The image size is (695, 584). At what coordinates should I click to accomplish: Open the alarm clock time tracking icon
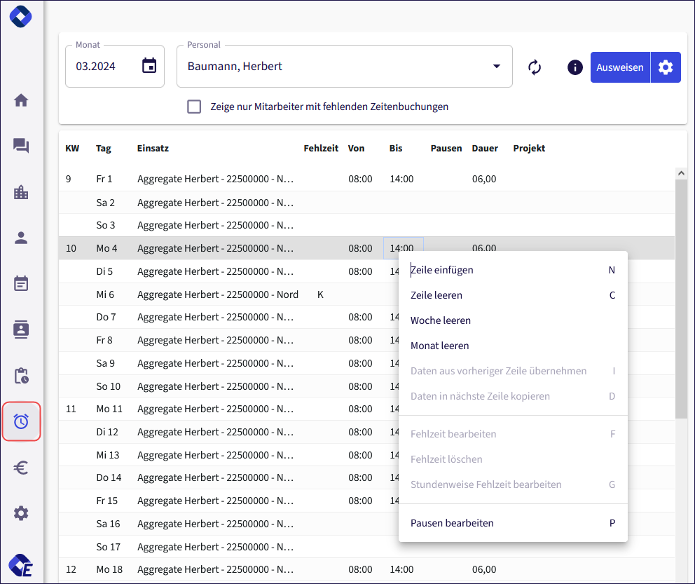[x=21, y=422]
